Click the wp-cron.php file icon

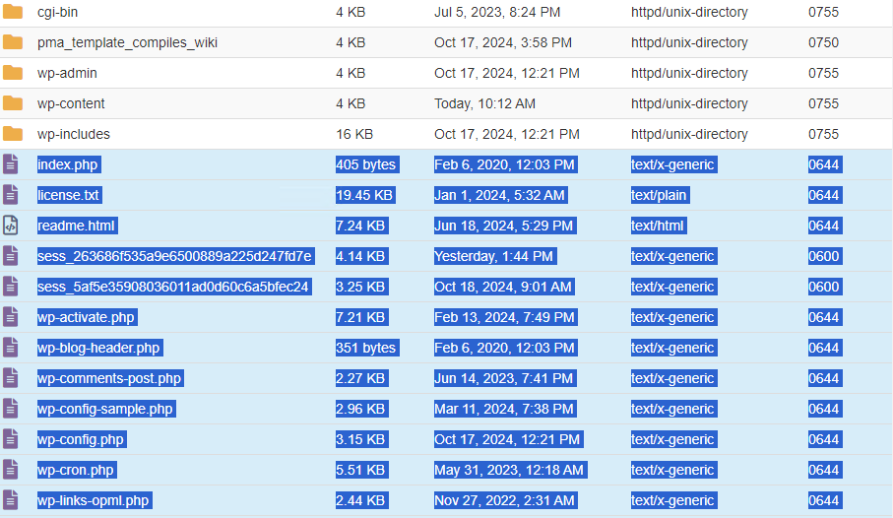(10, 470)
